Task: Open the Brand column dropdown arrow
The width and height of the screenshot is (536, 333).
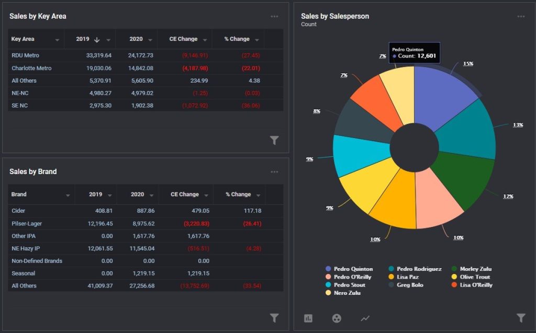Action: [68, 196]
